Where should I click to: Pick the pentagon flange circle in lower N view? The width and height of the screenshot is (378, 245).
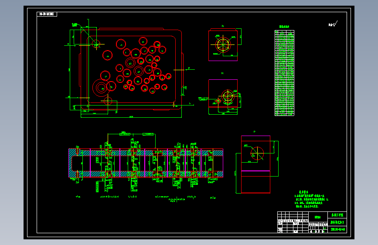click(228, 96)
